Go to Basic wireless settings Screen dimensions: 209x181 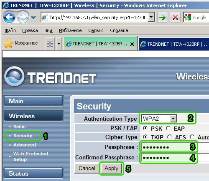pos(19,126)
